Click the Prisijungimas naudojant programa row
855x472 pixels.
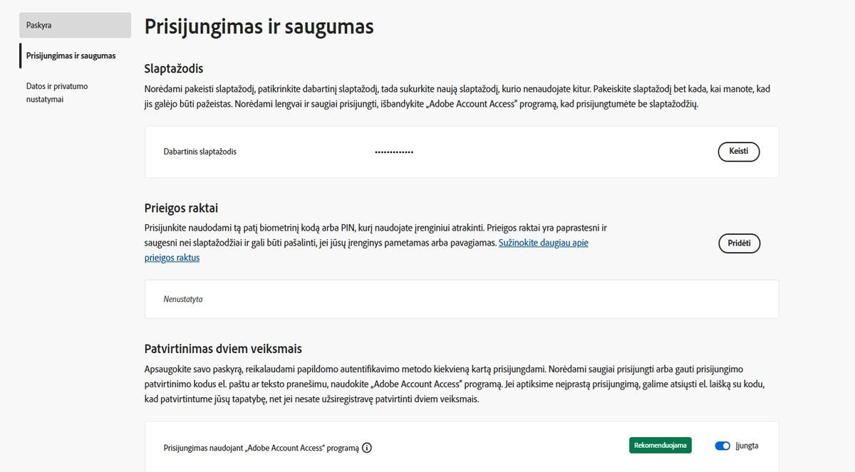click(261, 447)
